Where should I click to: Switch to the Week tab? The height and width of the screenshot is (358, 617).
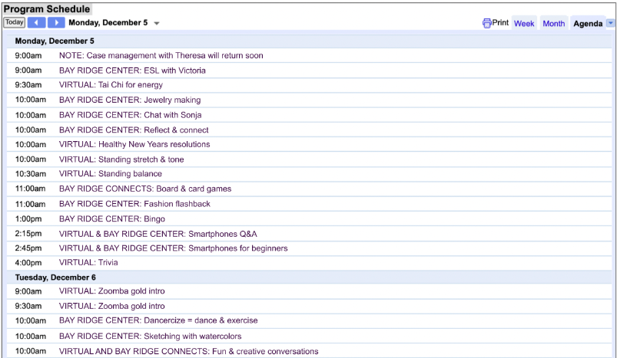coord(524,24)
